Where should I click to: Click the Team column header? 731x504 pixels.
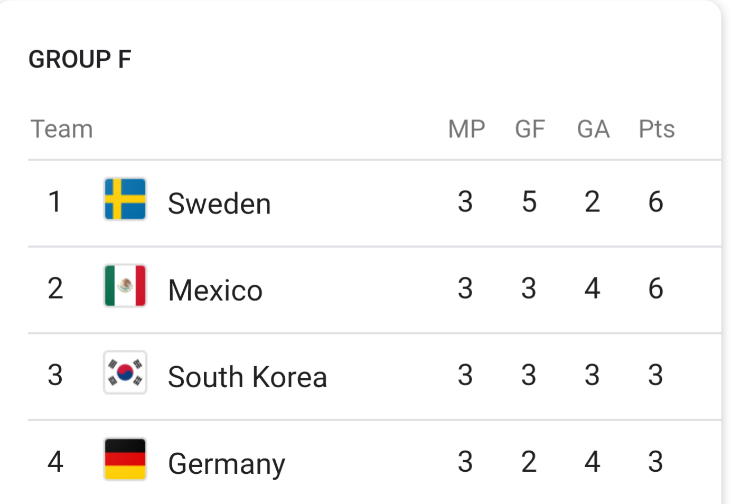pyautogui.click(x=62, y=129)
